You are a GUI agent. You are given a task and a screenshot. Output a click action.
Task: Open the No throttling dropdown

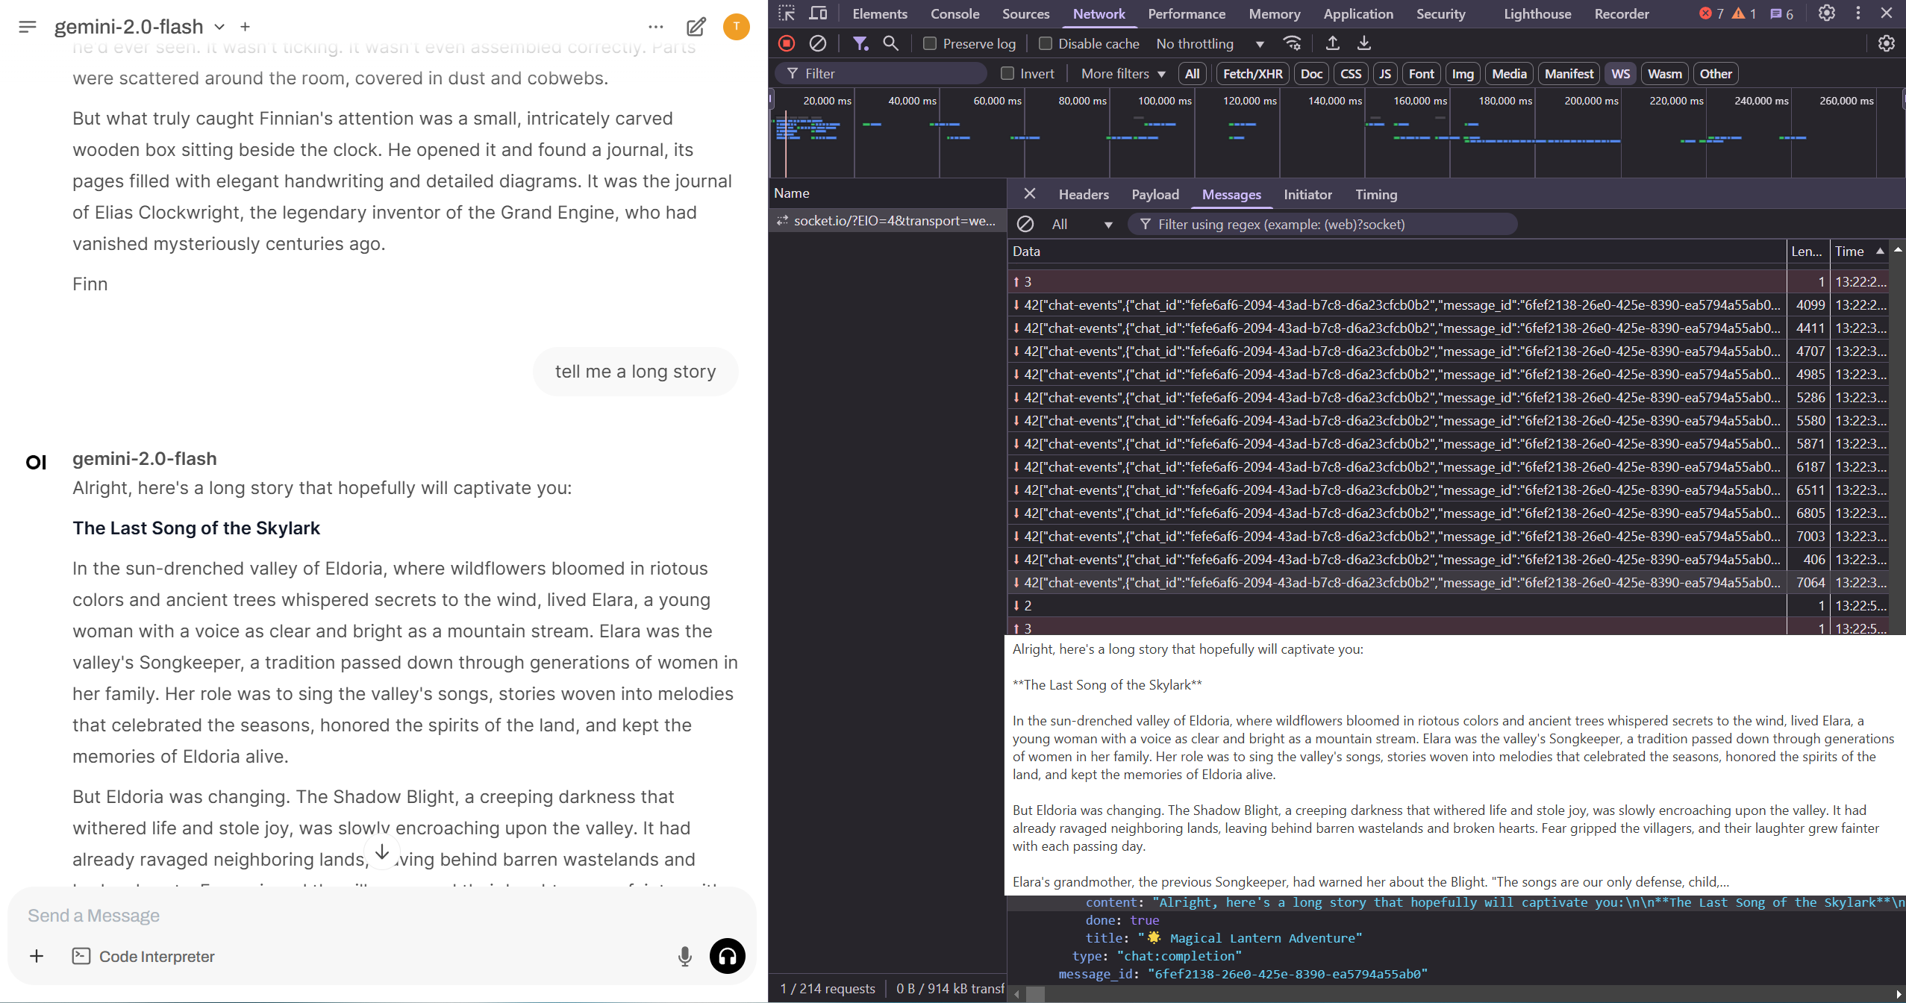click(x=1210, y=43)
